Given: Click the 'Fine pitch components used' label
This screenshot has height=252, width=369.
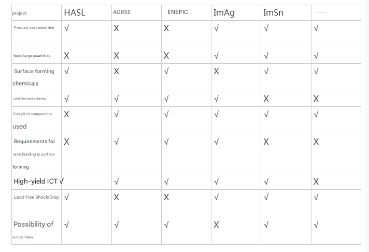Looking at the screenshot, I should click(x=32, y=120).
